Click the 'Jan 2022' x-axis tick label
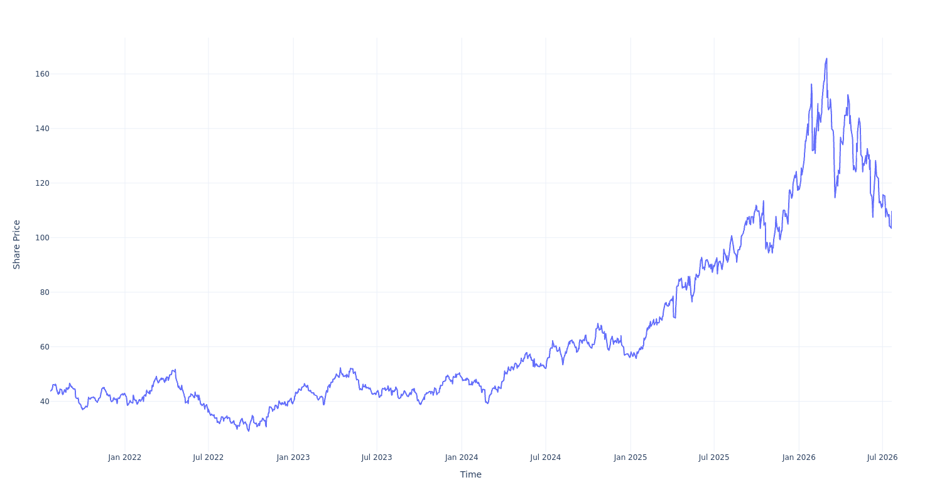 (125, 457)
